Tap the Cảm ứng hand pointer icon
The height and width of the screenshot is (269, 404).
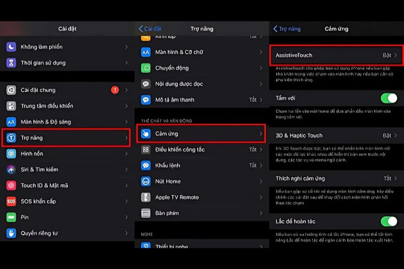point(146,133)
